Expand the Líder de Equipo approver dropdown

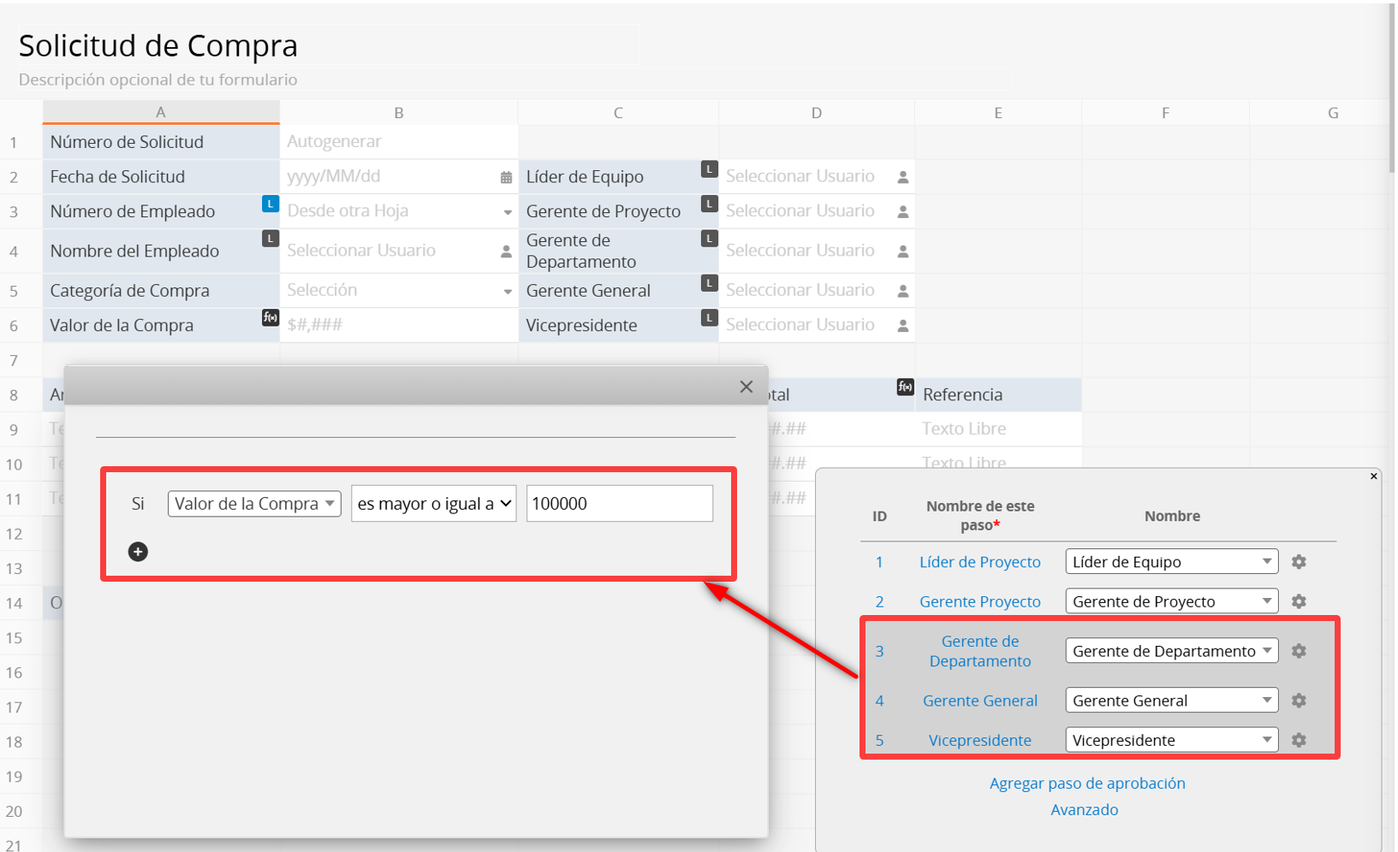click(x=1170, y=562)
